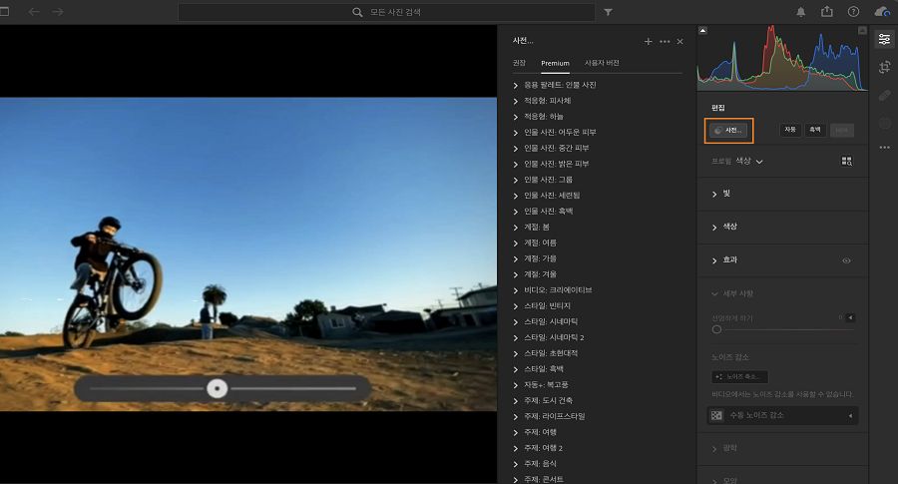Toggle the 효과 panel eye visibility
Image resolution: width=898 pixels, height=484 pixels.
pos(846,260)
